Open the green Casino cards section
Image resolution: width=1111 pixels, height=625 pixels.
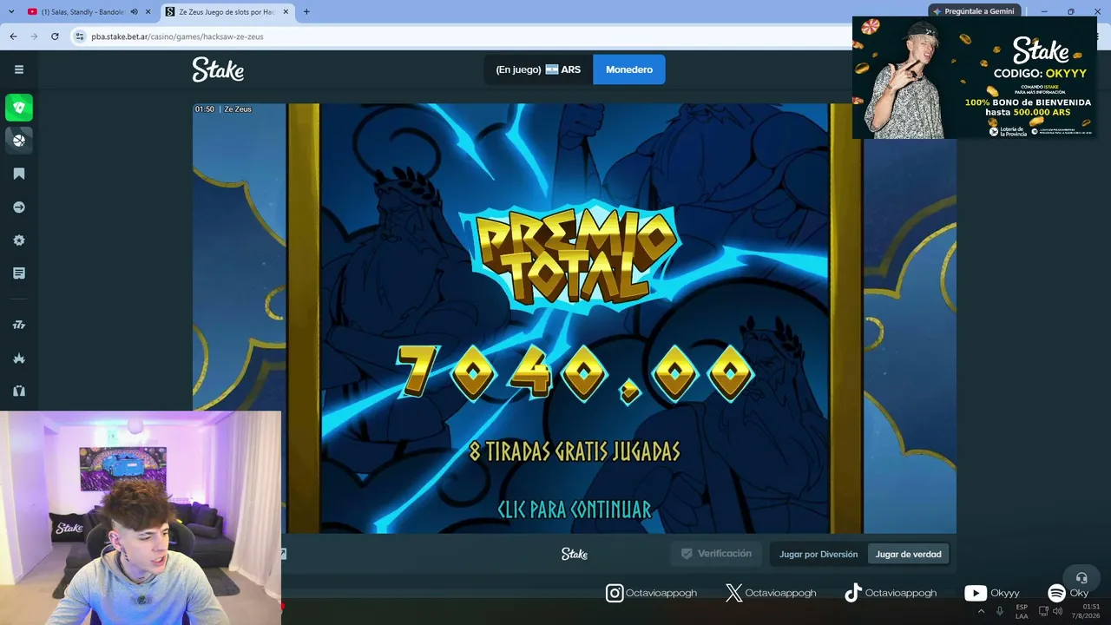(x=19, y=108)
